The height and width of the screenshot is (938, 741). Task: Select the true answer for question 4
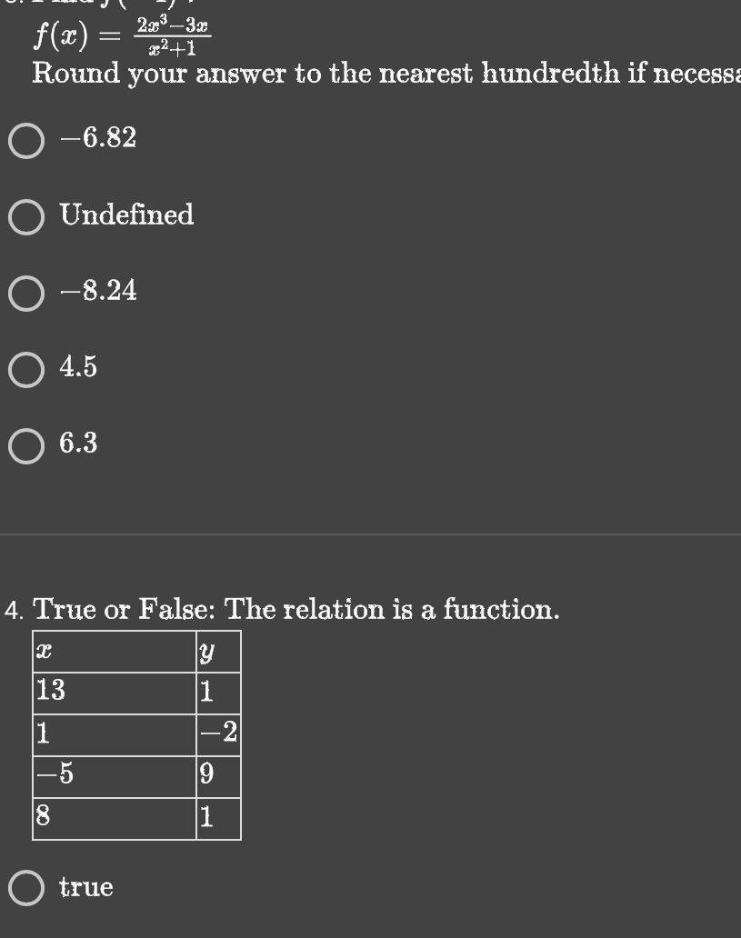(26, 887)
